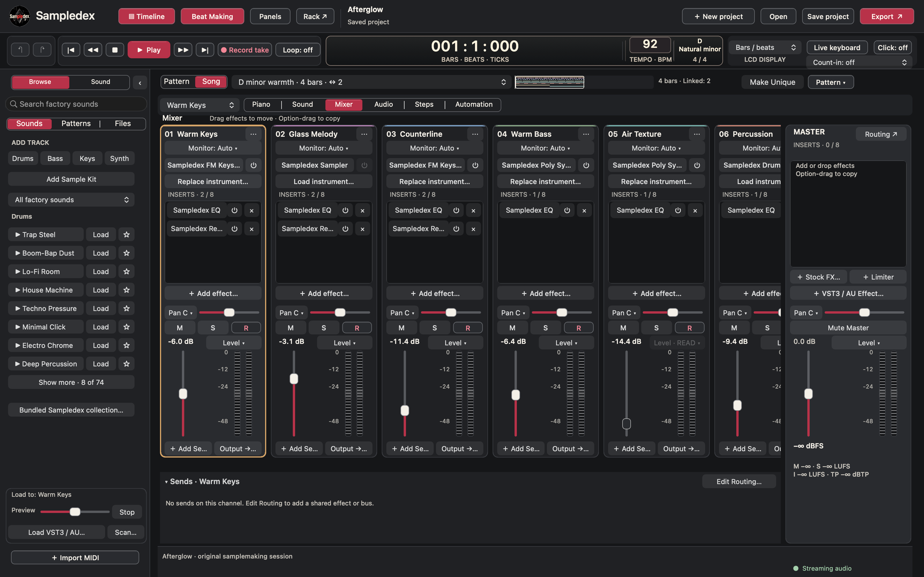
Task: Adjust the Preview volume slider
Action: point(75,512)
